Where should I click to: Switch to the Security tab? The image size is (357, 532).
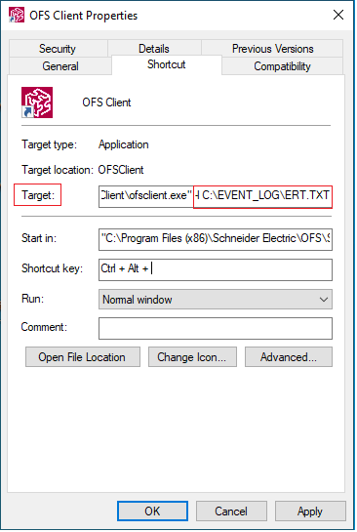tap(58, 49)
